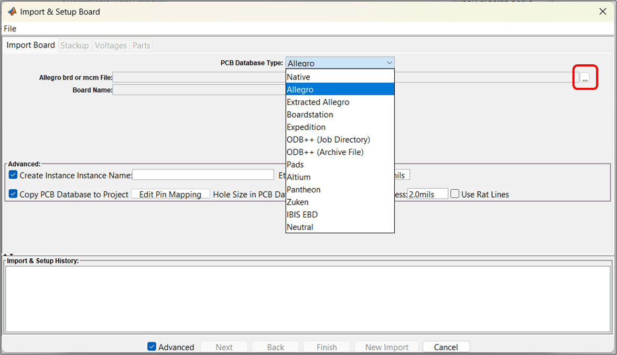The image size is (617, 355).
Task: Choose Expedition database type
Action: 340,127
